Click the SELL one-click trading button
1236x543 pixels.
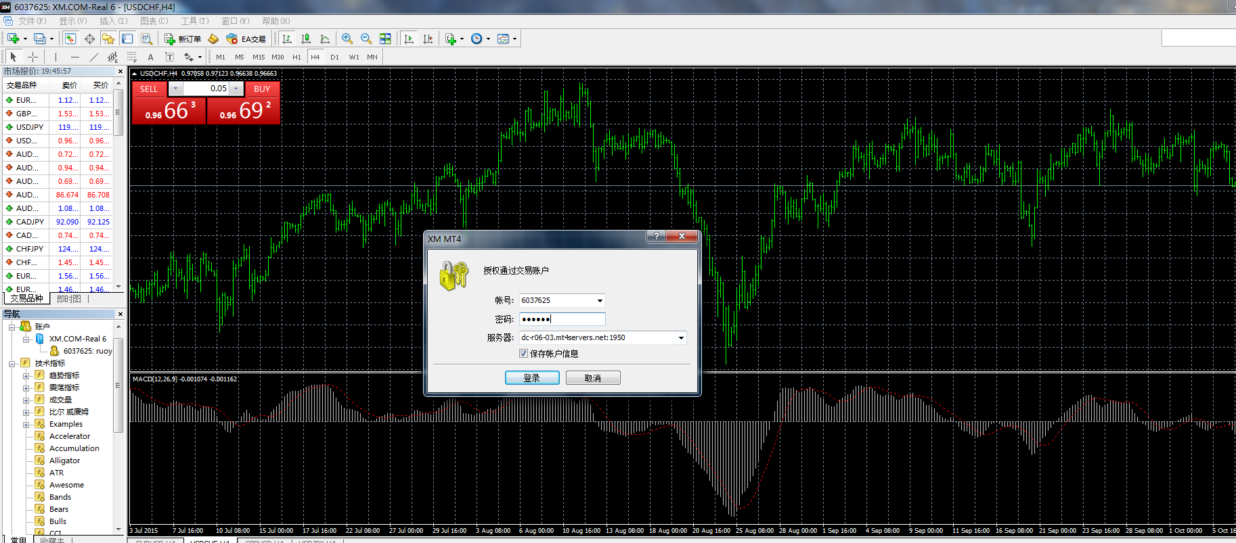148,89
